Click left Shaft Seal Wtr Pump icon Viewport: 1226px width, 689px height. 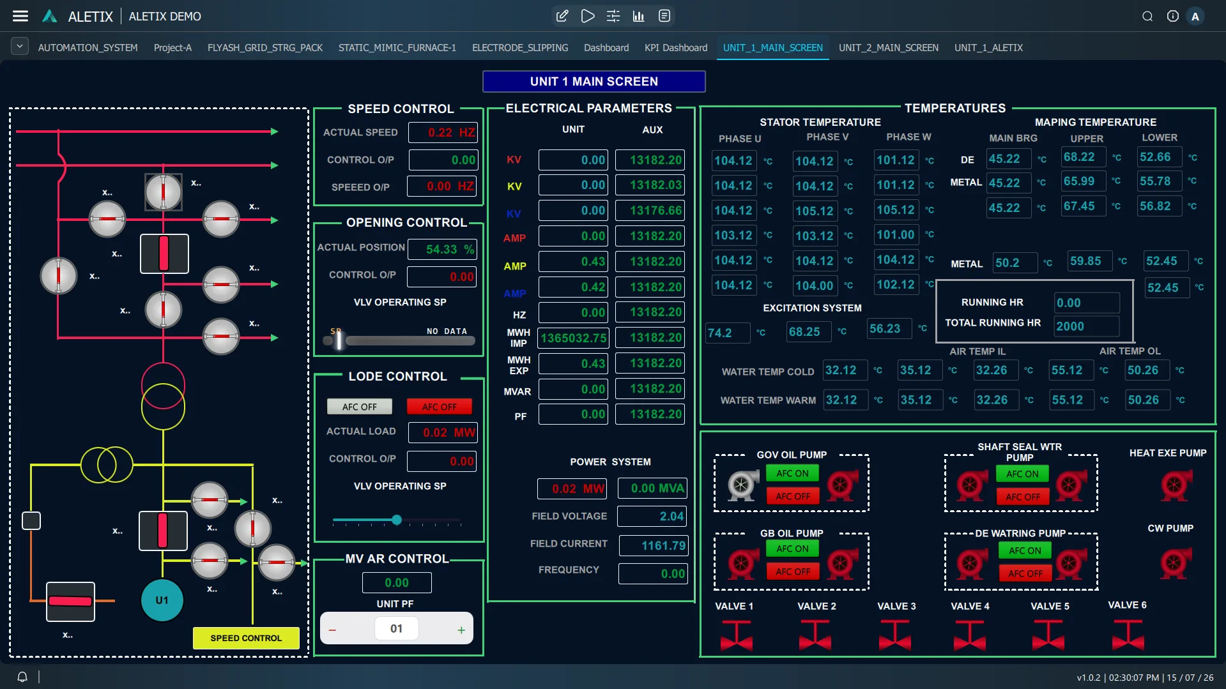[971, 485]
